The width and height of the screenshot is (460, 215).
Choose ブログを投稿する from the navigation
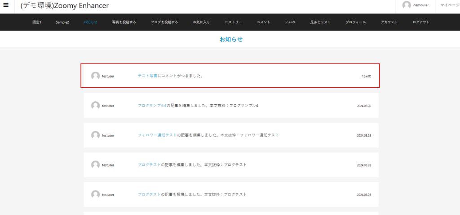pos(164,22)
